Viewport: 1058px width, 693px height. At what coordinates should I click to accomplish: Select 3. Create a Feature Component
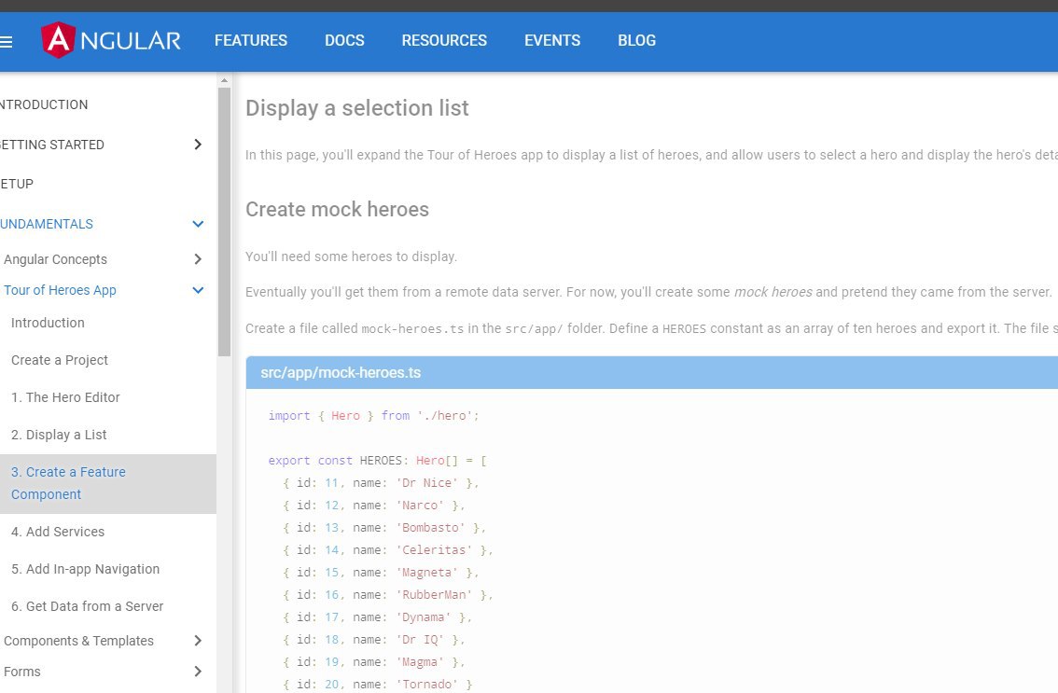coord(108,483)
